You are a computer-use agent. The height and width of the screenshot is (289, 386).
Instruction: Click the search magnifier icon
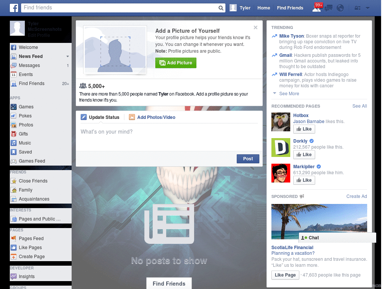[x=221, y=8]
